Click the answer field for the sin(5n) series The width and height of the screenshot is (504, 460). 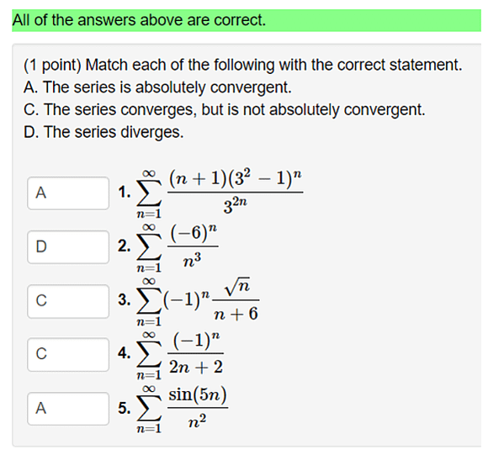click(x=68, y=409)
